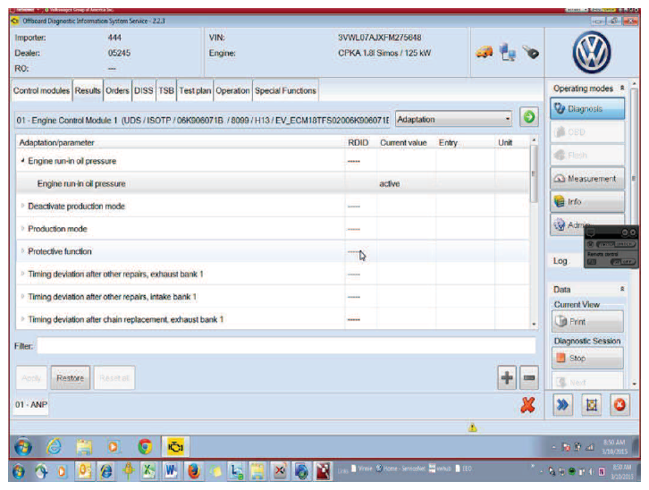Click the red circular exit icon
Viewport: 649px width, 490px height.
[x=620, y=405]
